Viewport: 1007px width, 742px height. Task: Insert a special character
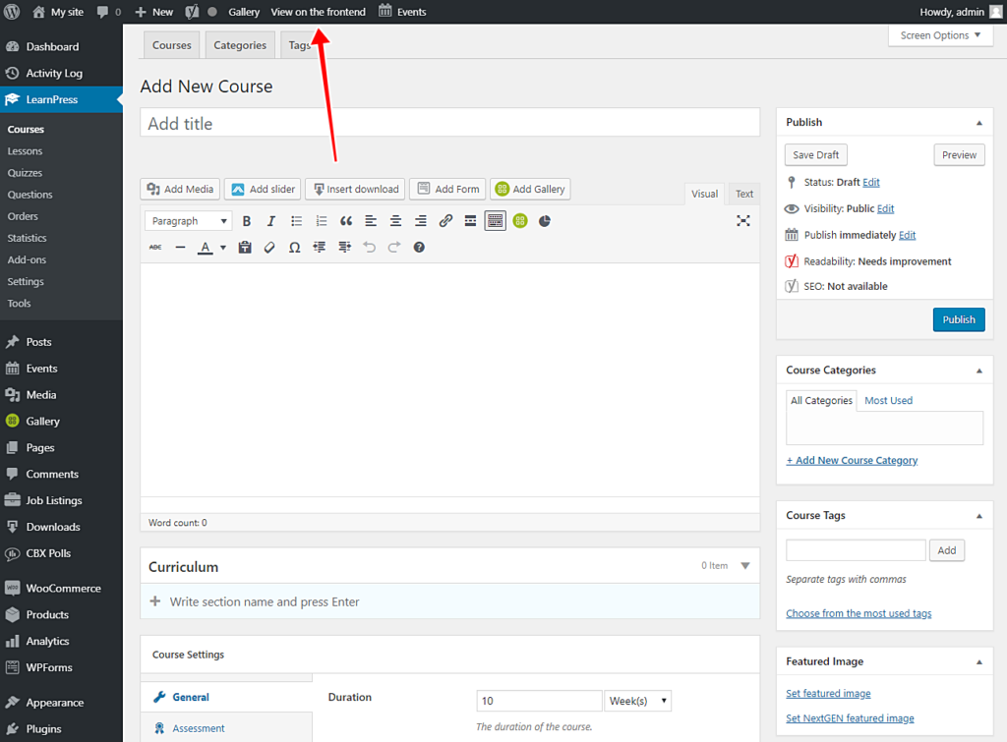[295, 248]
